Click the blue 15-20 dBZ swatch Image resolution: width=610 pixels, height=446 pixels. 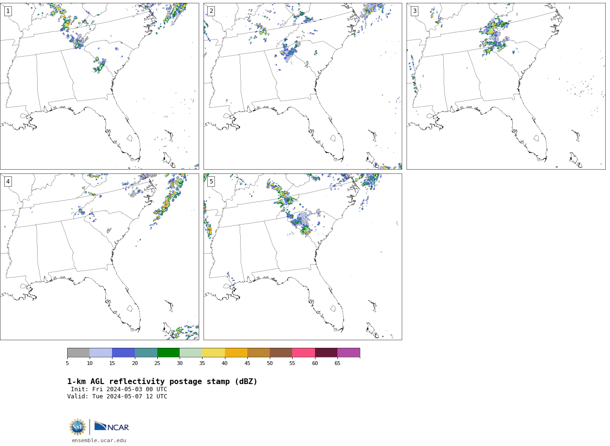(123, 353)
